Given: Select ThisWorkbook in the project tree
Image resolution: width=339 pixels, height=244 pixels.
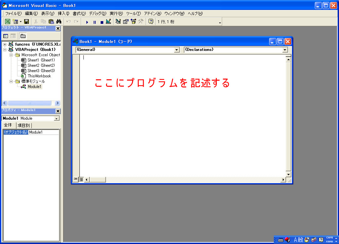Looking at the screenshot, I should point(39,76).
